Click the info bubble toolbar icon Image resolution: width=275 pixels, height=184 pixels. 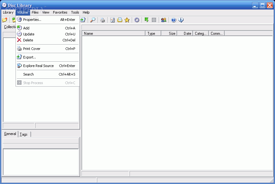(181, 20)
